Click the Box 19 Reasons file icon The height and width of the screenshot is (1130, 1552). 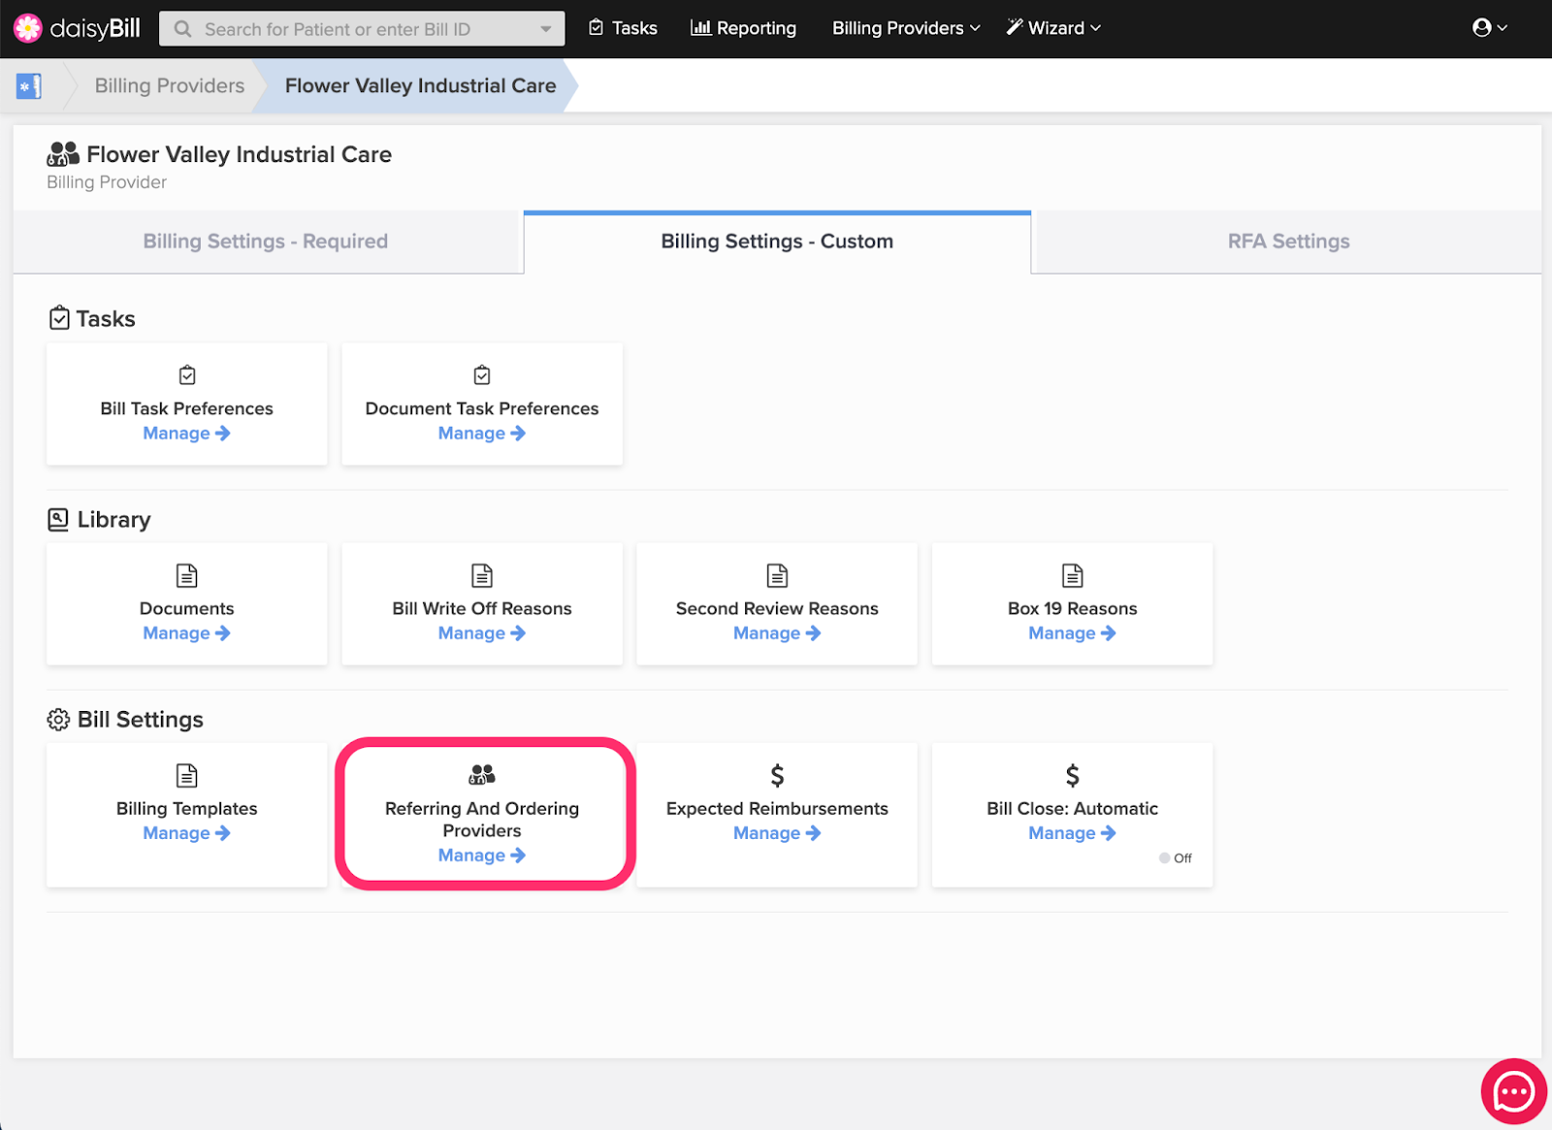click(x=1072, y=575)
